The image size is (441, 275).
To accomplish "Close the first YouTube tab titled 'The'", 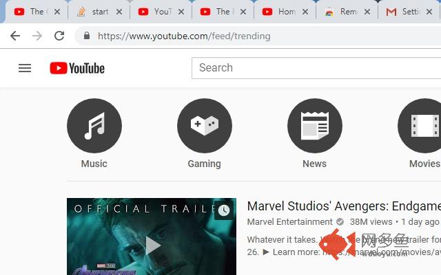I will coord(57,12).
